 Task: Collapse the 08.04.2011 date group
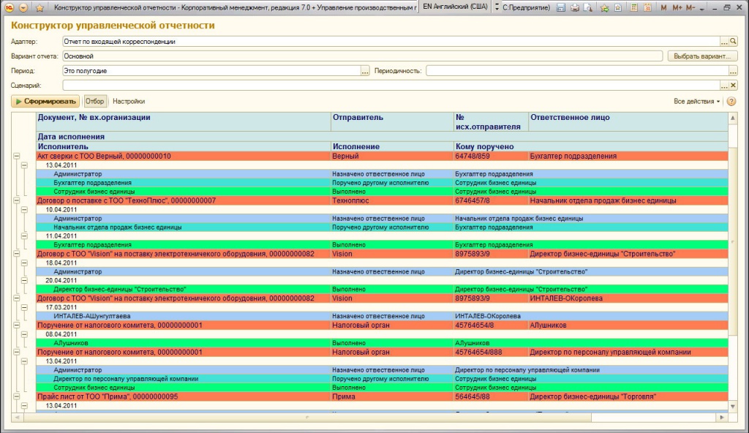(24, 334)
